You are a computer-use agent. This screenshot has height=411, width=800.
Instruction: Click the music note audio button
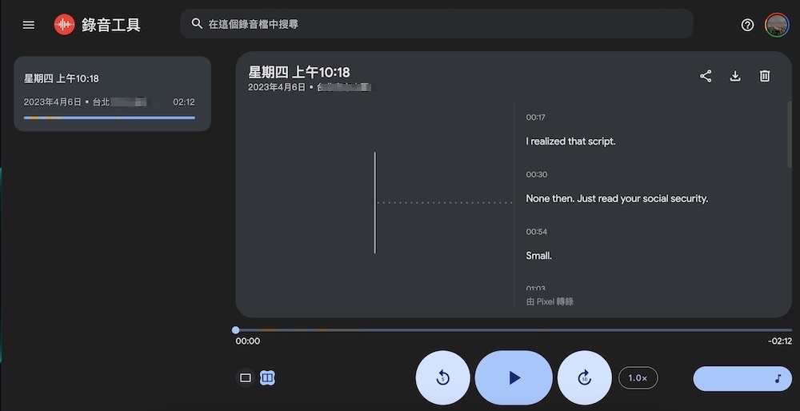pyautogui.click(x=742, y=379)
